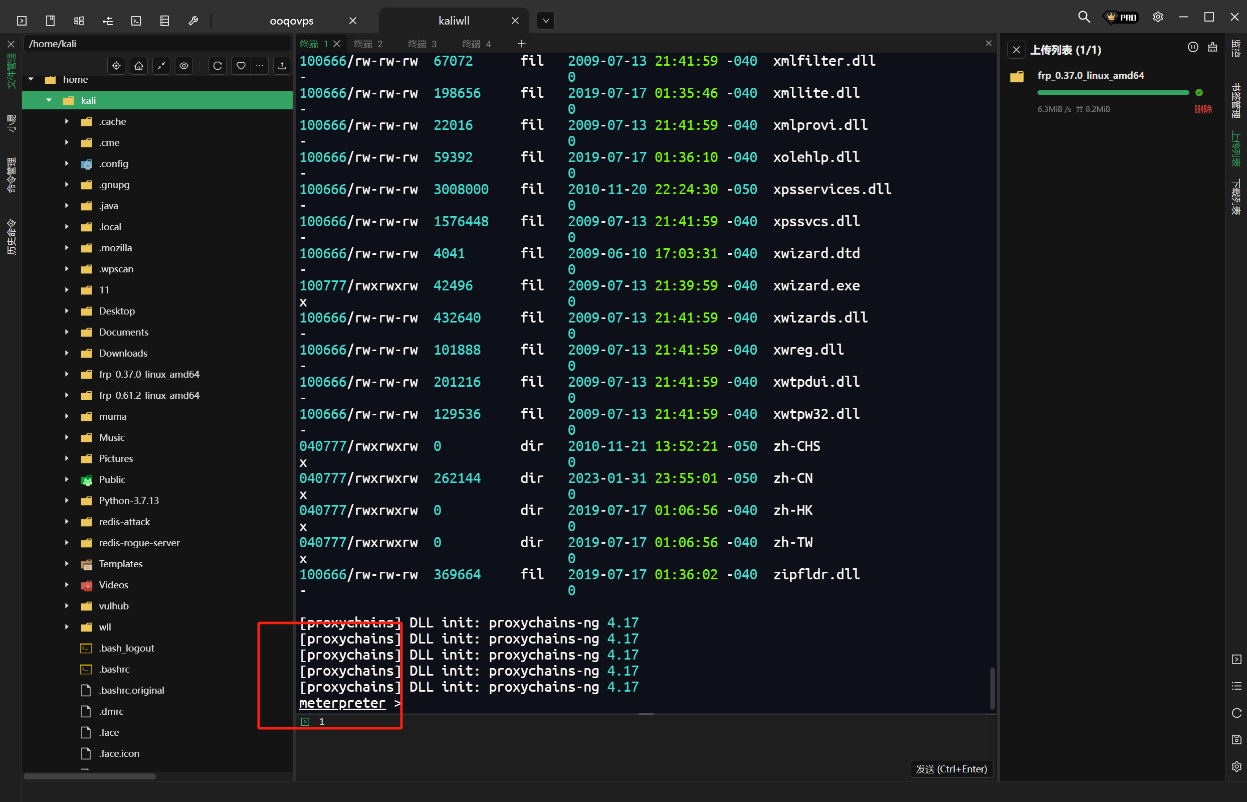
Task: Toggle the collapse-tree arrows icon in file toolbar
Action: point(161,66)
